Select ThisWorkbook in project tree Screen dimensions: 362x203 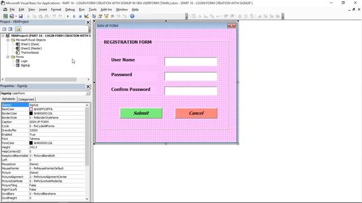point(30,52)
